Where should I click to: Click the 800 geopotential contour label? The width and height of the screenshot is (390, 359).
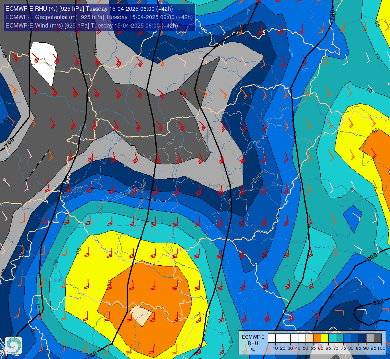pos(372,257)
